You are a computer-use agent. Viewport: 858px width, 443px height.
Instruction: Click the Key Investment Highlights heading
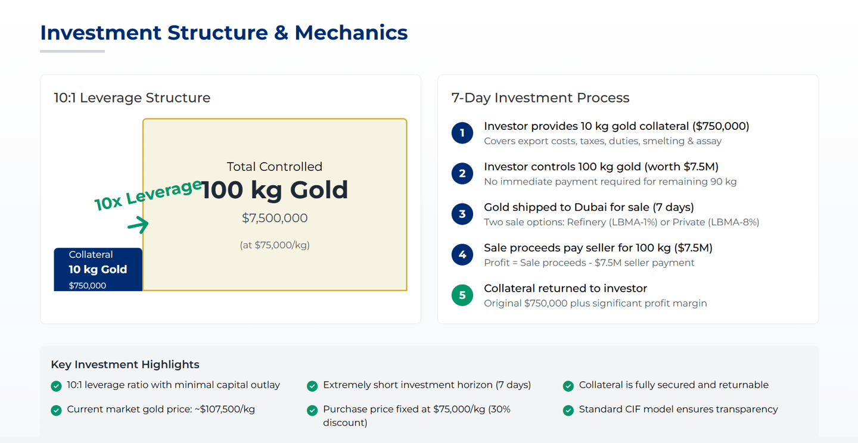click(x=125, y=364)
